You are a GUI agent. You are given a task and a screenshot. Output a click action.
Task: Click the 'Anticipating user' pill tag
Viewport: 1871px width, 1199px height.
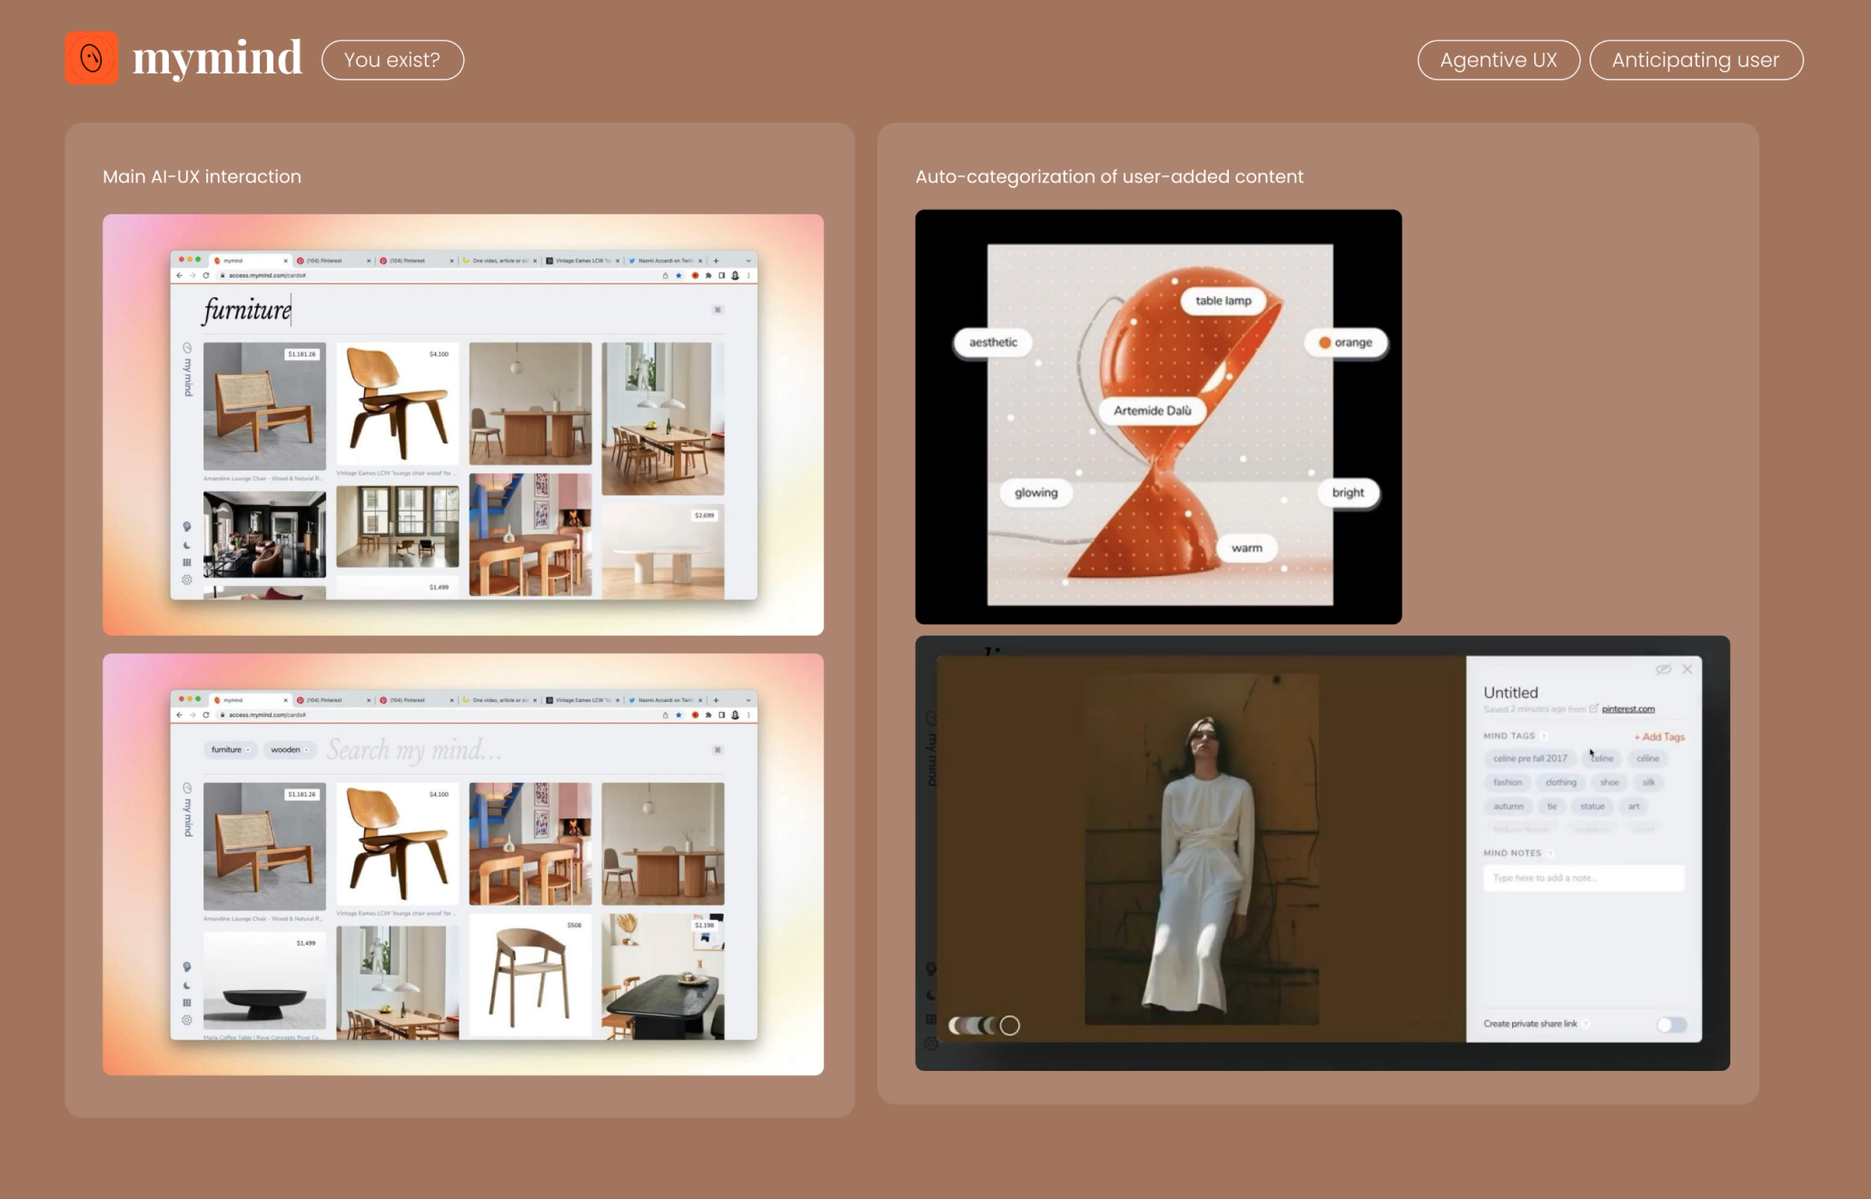click(x=1695, y=60)
